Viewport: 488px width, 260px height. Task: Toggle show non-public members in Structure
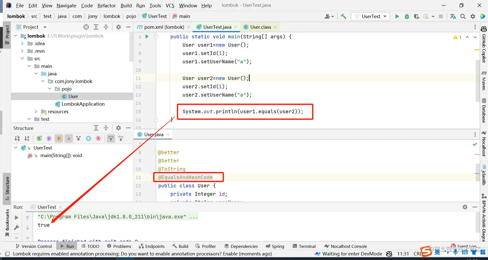click(x=68, y=139)
